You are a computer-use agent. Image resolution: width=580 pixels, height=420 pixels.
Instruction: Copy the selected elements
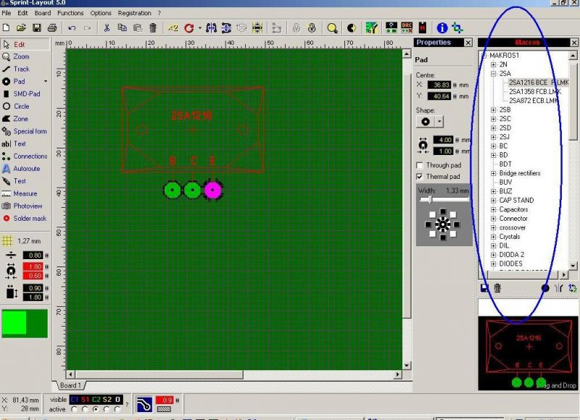122,28
